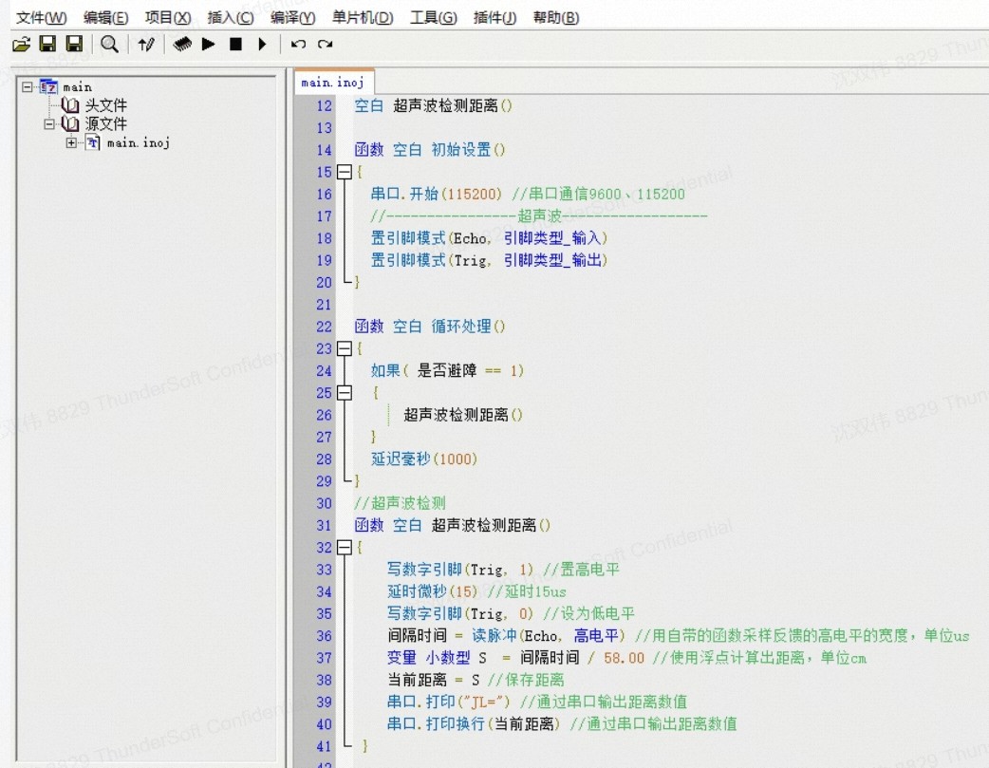Click the small triangle step icon
989x768 pixels.
(x=262, y=44)
